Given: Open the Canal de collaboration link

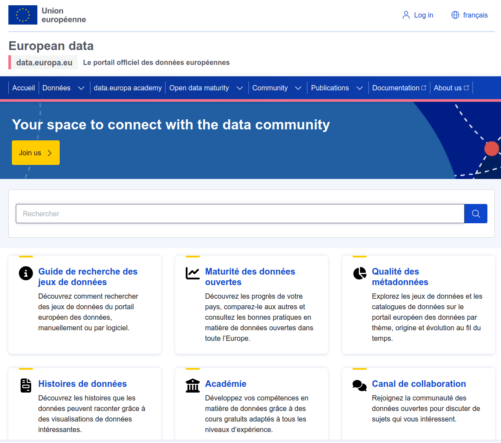Looking at the screenshot, I should (x=418, y=384).
